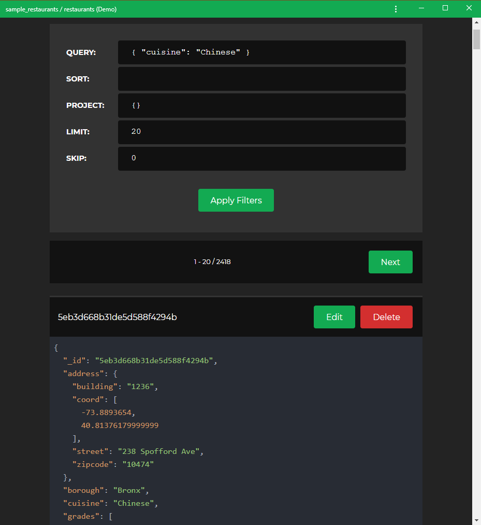481x525 pixels.
Task: Click the scrollbar up arrow
Action: 476,22
